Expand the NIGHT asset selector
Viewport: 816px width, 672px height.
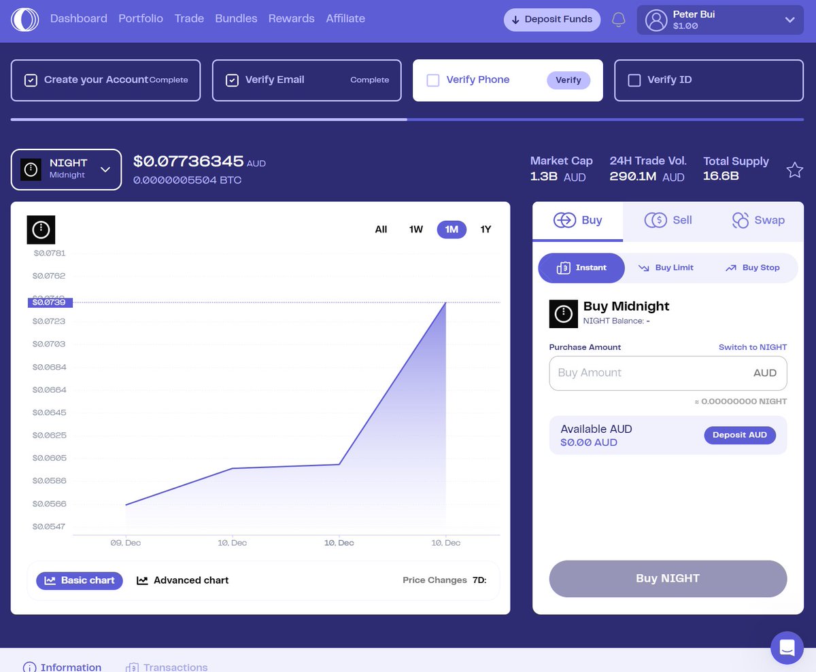[x=66, y=169]
